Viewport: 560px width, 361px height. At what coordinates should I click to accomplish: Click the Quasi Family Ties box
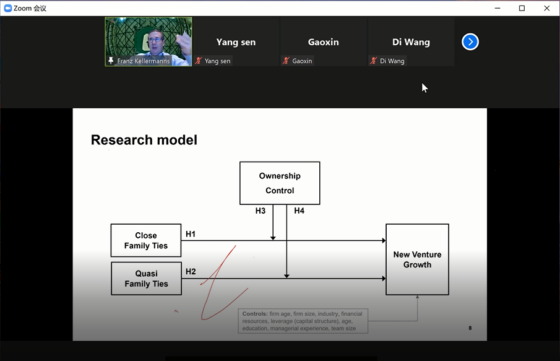pos(146,279)
